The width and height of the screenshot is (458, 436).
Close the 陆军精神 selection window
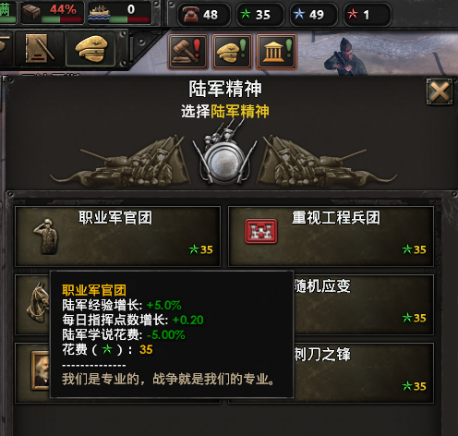click(x=440, y=91)
